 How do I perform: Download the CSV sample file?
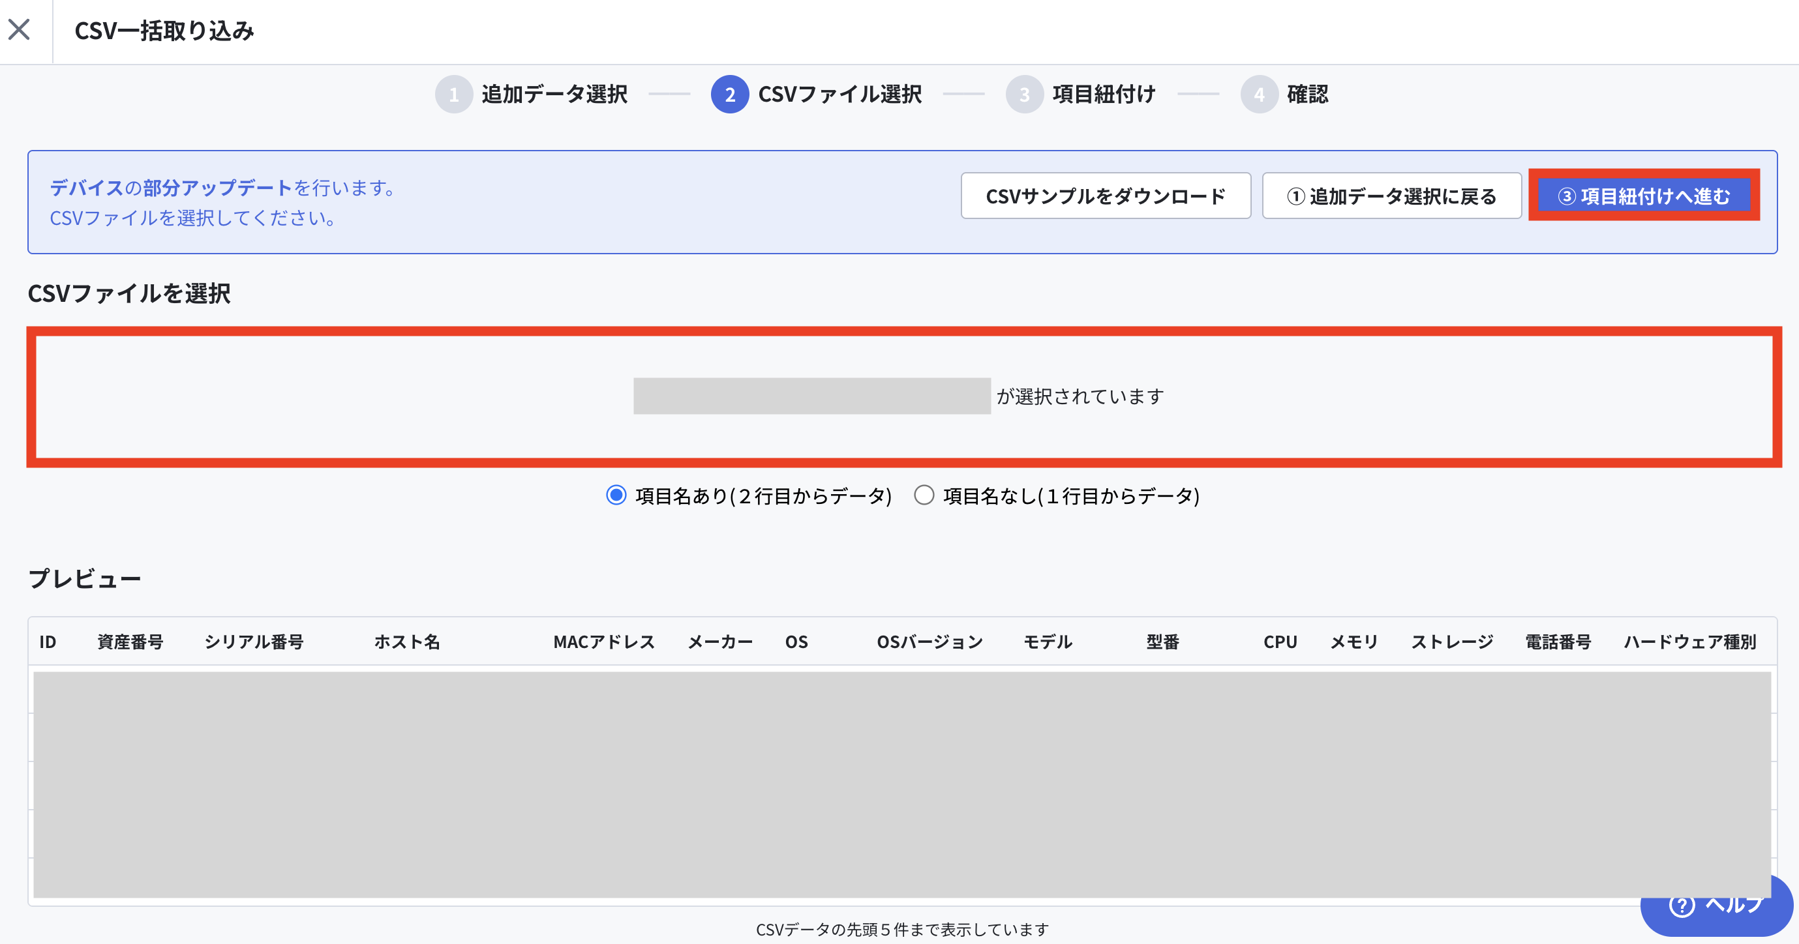[1106, 196]
